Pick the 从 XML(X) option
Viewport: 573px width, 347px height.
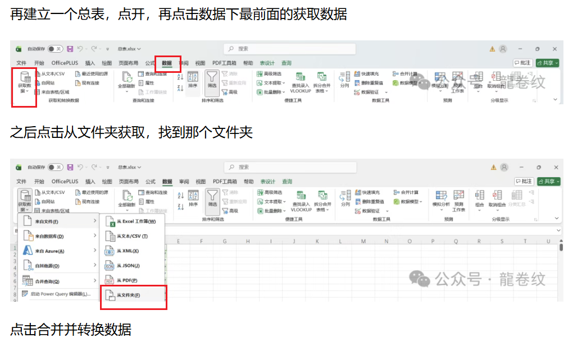(x=128, y=251)
